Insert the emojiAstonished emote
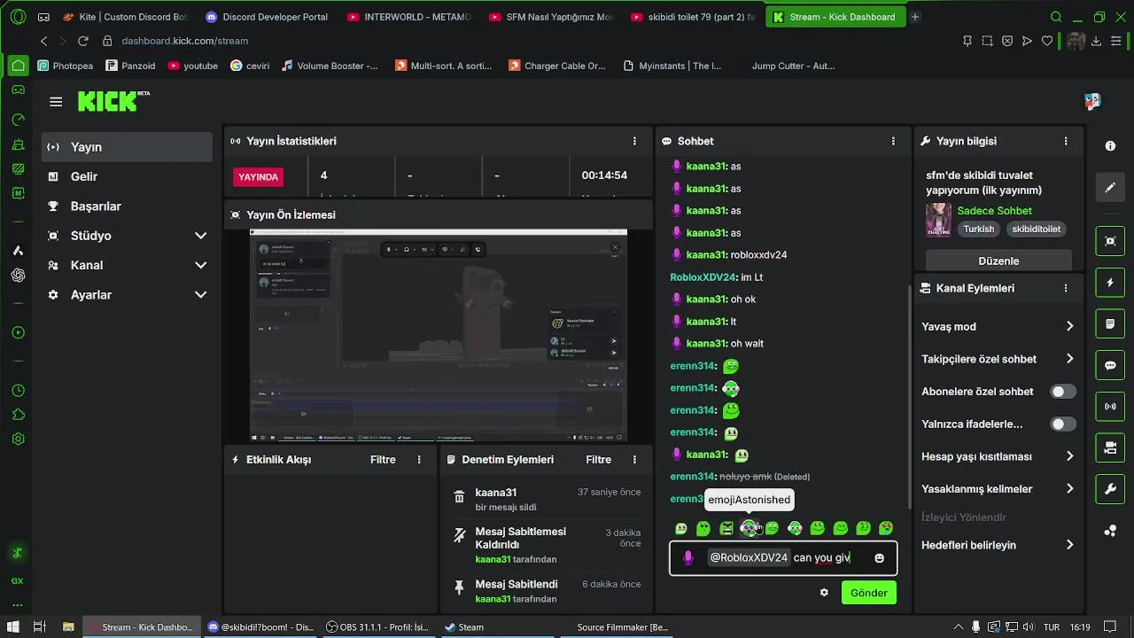Viewport: 1134px width, 638px height. click(750, 528)
